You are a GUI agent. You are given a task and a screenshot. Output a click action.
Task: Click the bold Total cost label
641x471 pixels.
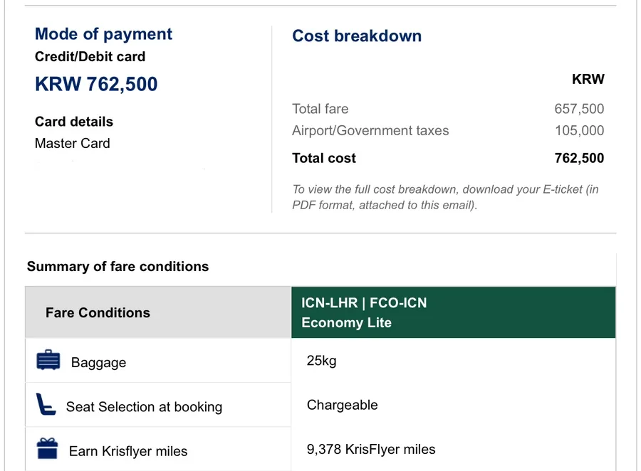(324, 158)
